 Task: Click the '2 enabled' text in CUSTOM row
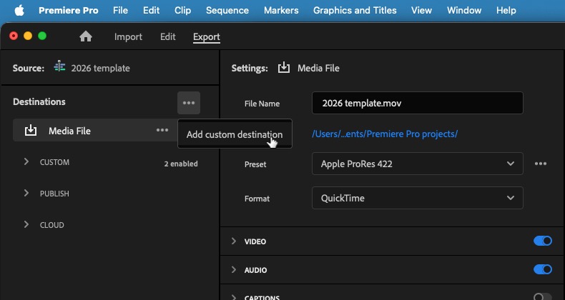click(x=181, y=164)
